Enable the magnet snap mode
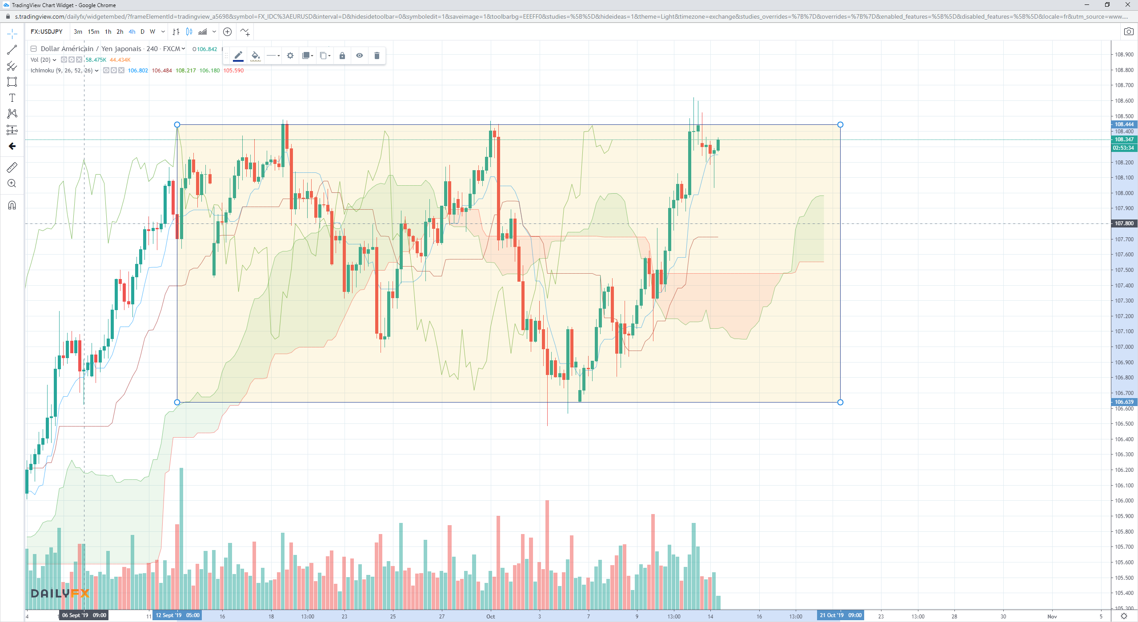This screenshot has height=622, width=1138. (12, 205)
